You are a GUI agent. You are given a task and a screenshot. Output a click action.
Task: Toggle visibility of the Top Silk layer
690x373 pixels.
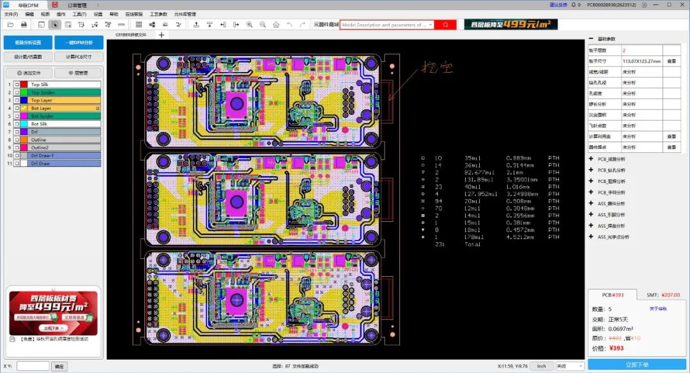tap(17, 84)
